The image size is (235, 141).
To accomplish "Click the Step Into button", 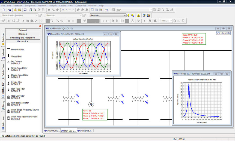I will click(224, 33).
